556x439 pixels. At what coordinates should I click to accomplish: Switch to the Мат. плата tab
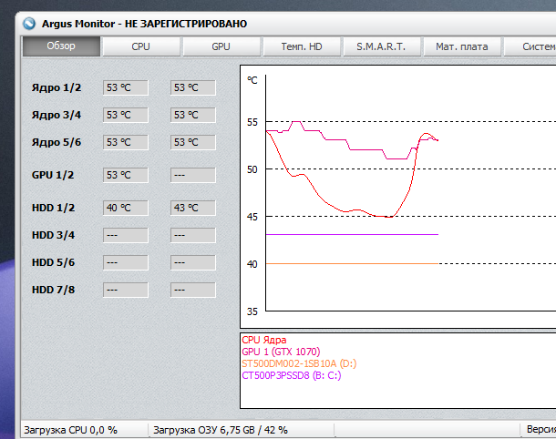click(x=461, y=46)
